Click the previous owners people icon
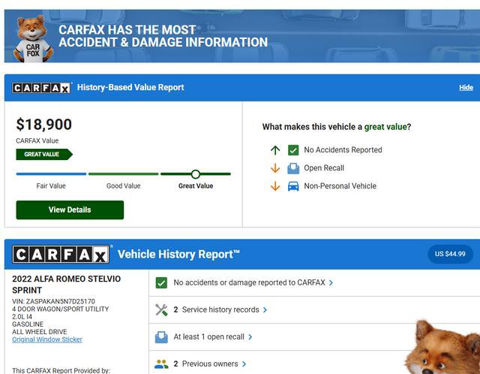 [x=161, y=364]
